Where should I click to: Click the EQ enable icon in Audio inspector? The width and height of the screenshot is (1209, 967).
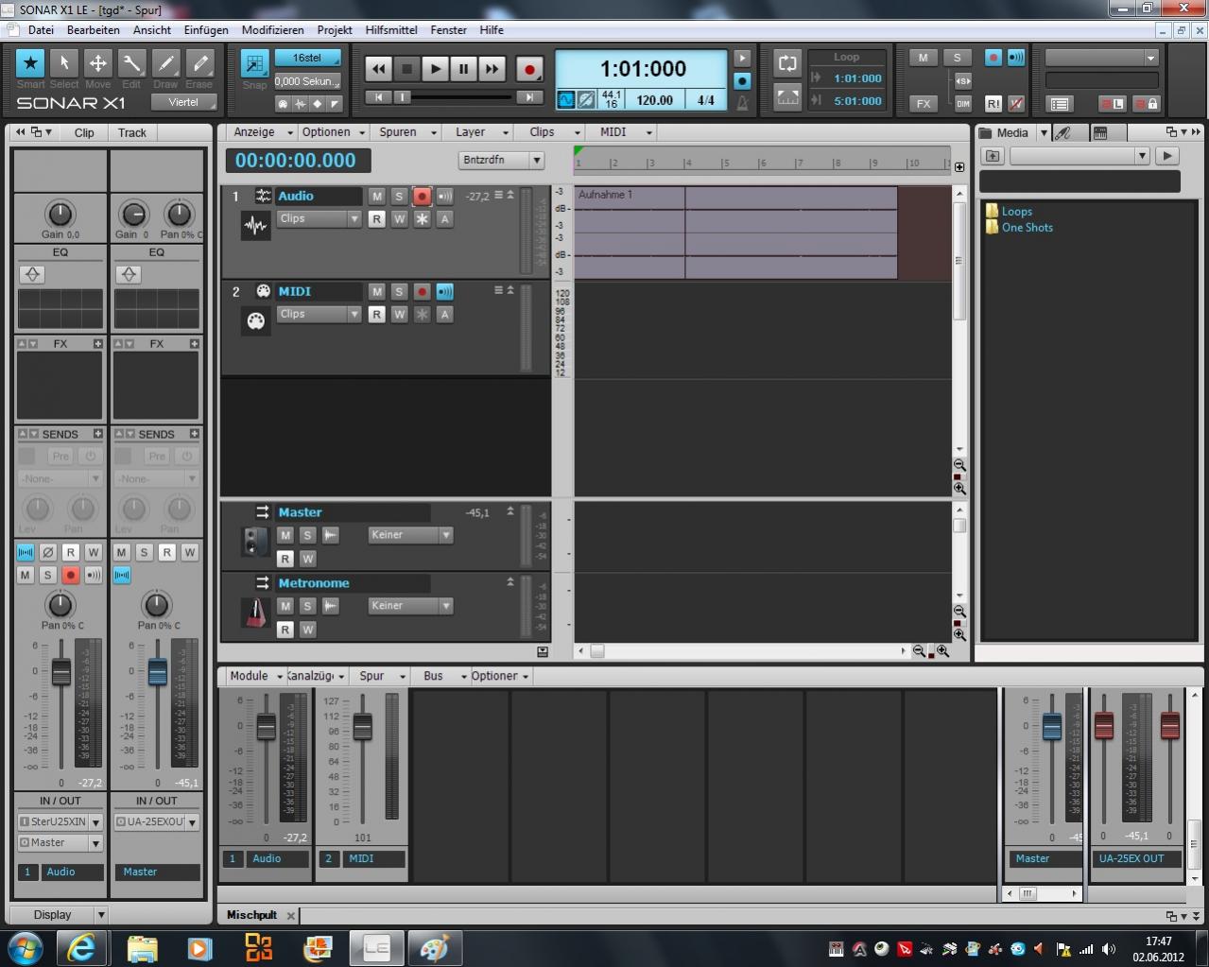(32, 275)
